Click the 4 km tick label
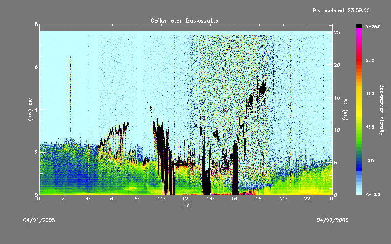This screenshot has width=391, height=244. [36, 109]
